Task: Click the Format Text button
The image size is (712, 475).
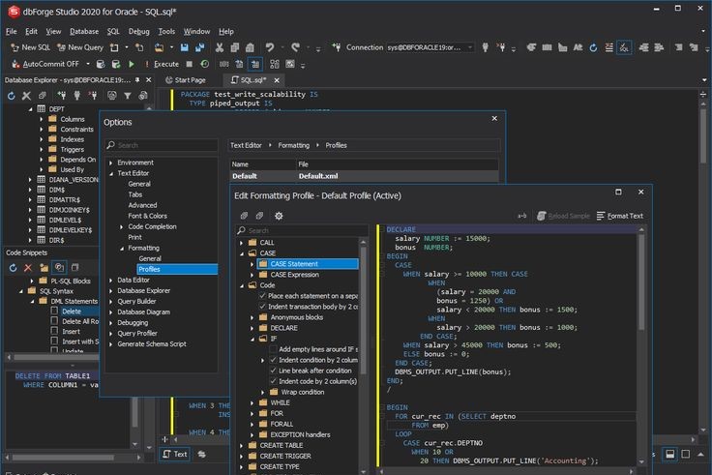Action: (620, 216)
